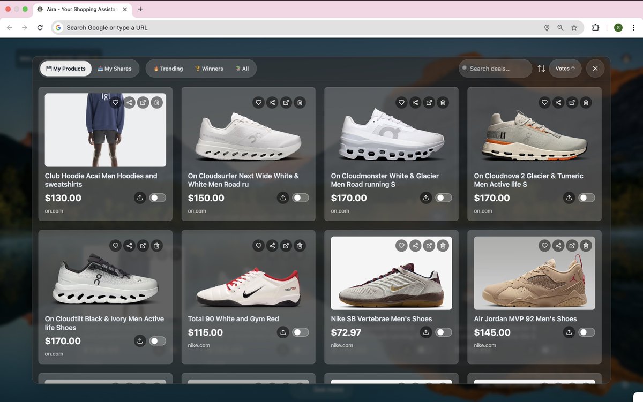Image resolution: width=643 pixels, height=402 pixels.
Task: Share the On Cloudsurfer Next Wide card
Action: tap(272, 102)
